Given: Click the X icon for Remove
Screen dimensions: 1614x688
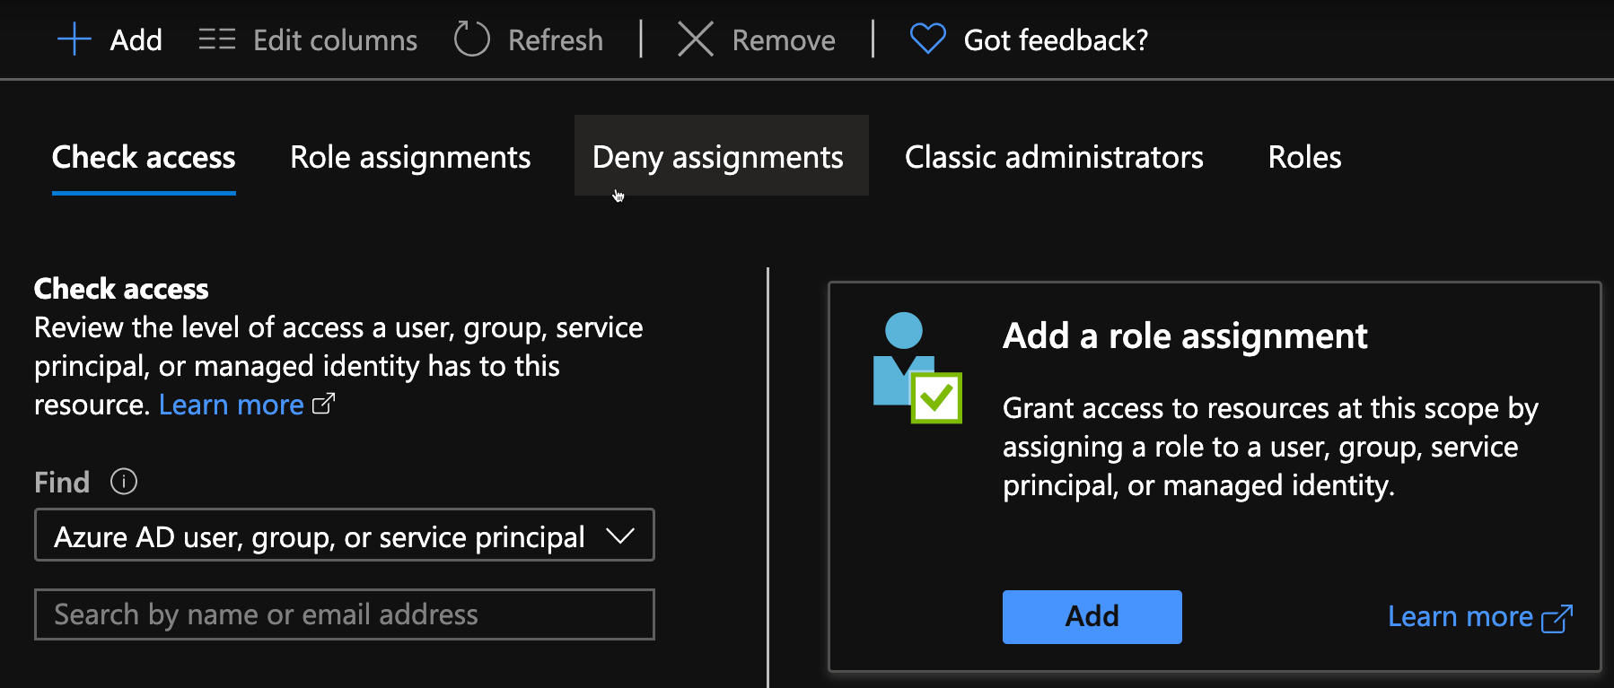Looking at the screenshot, I should click(695, 40).
